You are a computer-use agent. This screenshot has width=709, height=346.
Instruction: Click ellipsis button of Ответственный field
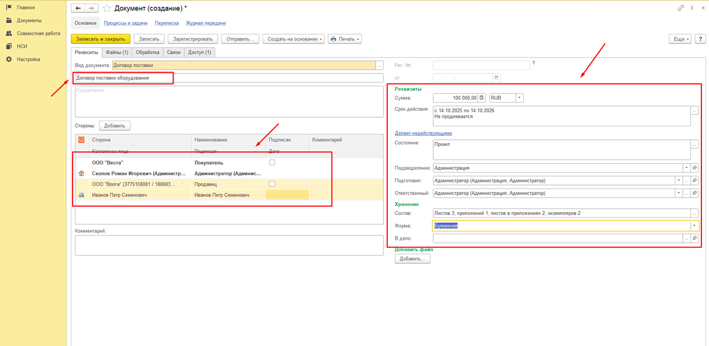click(686, 193)
